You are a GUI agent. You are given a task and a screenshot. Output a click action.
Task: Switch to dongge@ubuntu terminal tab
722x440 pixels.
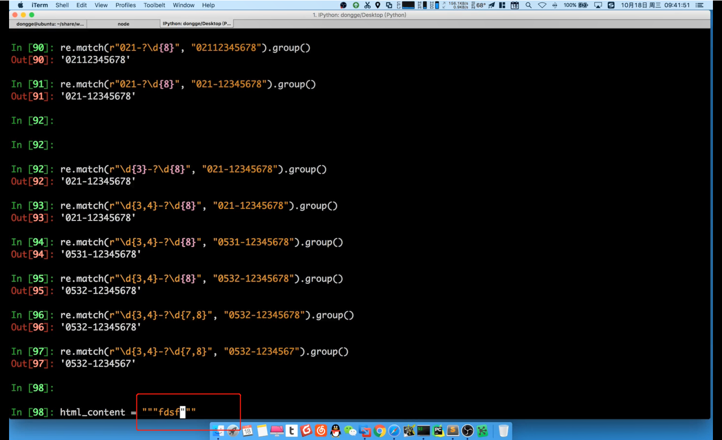[x=48, y=24]
